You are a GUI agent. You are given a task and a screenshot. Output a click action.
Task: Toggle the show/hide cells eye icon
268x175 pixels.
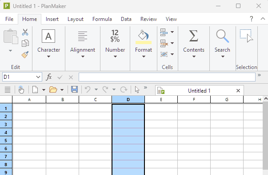(x=164, y=54)
